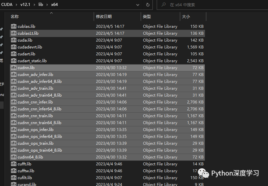This screenshot has width=268, height=186.
Task: Sort by the 名称 column header
Action: (15, 16)
